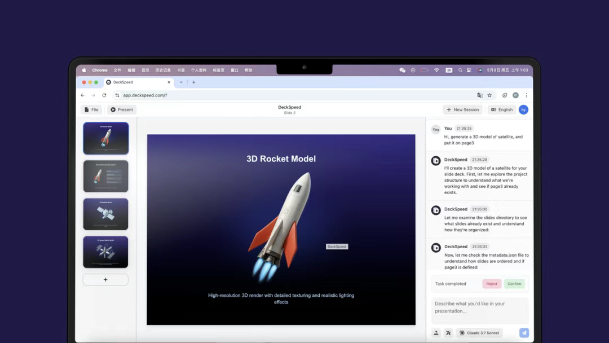609x343 pixels.
Task: Reload the page using the refresh icon
Action: [104, 95]
